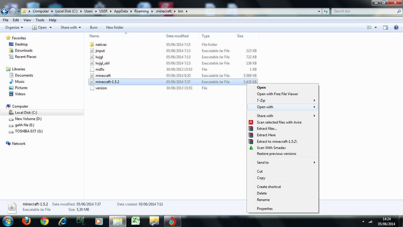Click the refresh icon beside the address bar

(x=326, y=11)
